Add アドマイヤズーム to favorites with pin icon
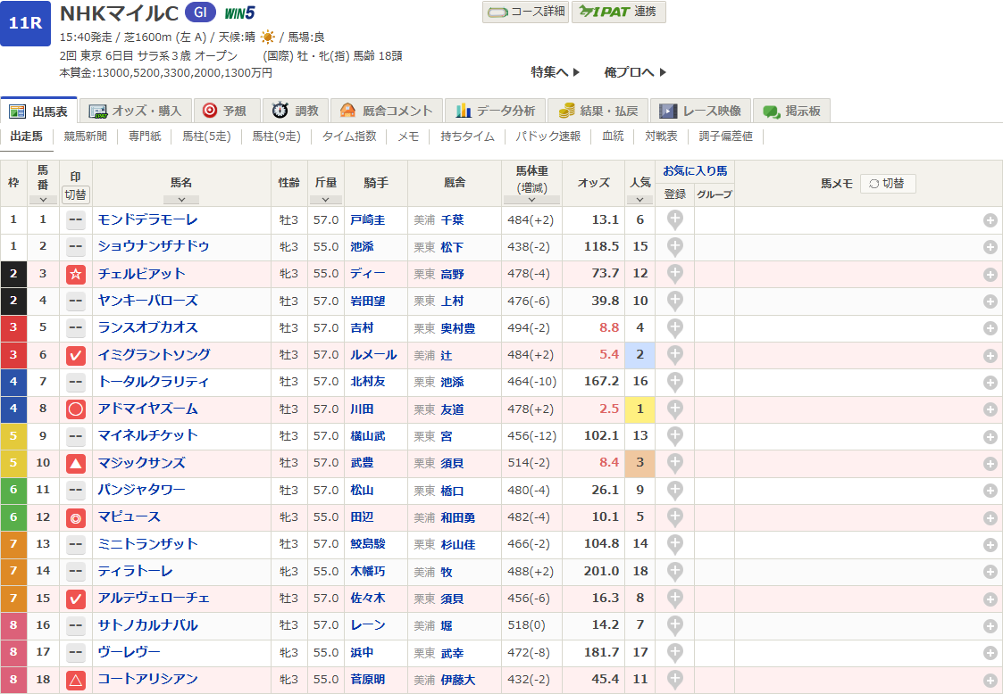1003x694 pixels. pos(675,409)
